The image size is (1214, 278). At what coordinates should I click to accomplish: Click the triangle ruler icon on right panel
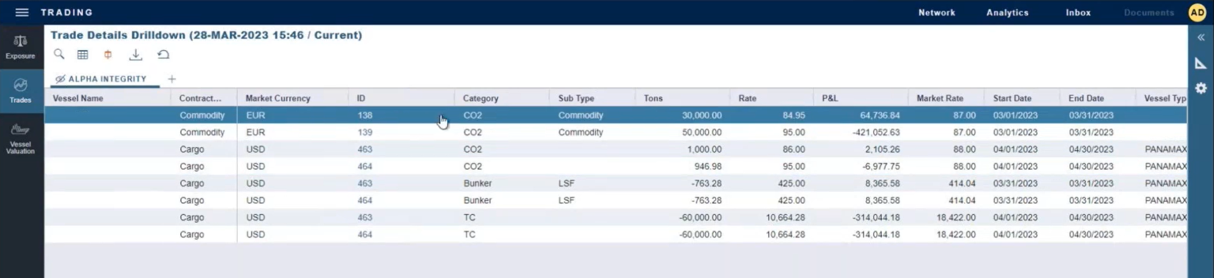coord(1201,63)
